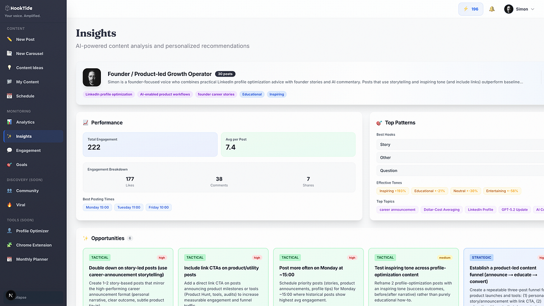
Task: Click the sparkle icon beside Insights
Action: [x=9, y=136]
